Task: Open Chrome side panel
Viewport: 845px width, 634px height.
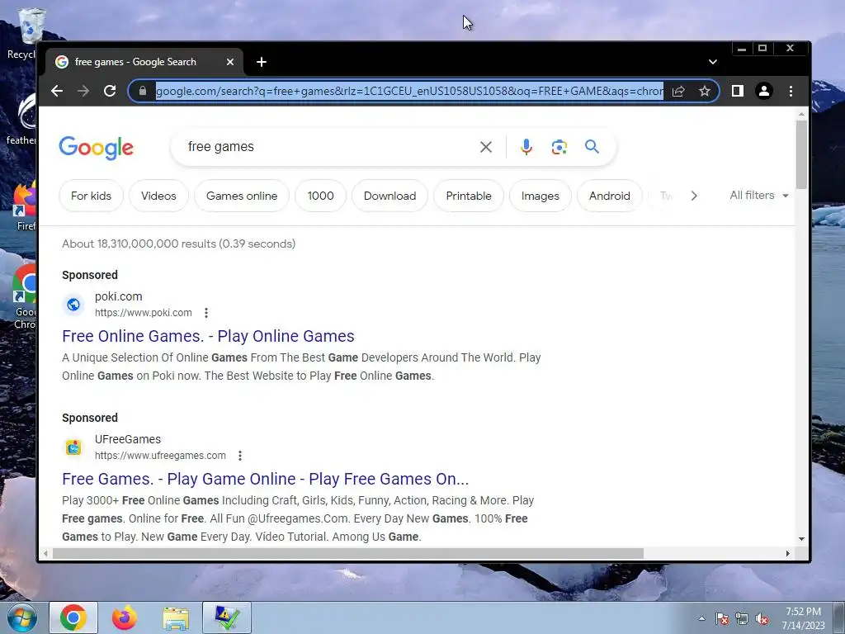Action: click(738, 91)
